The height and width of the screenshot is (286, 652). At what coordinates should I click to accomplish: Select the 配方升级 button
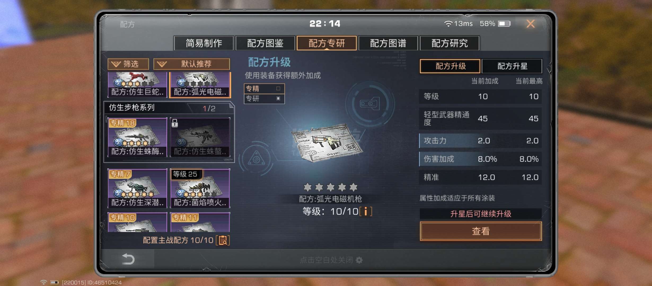(x=450, y=66)
